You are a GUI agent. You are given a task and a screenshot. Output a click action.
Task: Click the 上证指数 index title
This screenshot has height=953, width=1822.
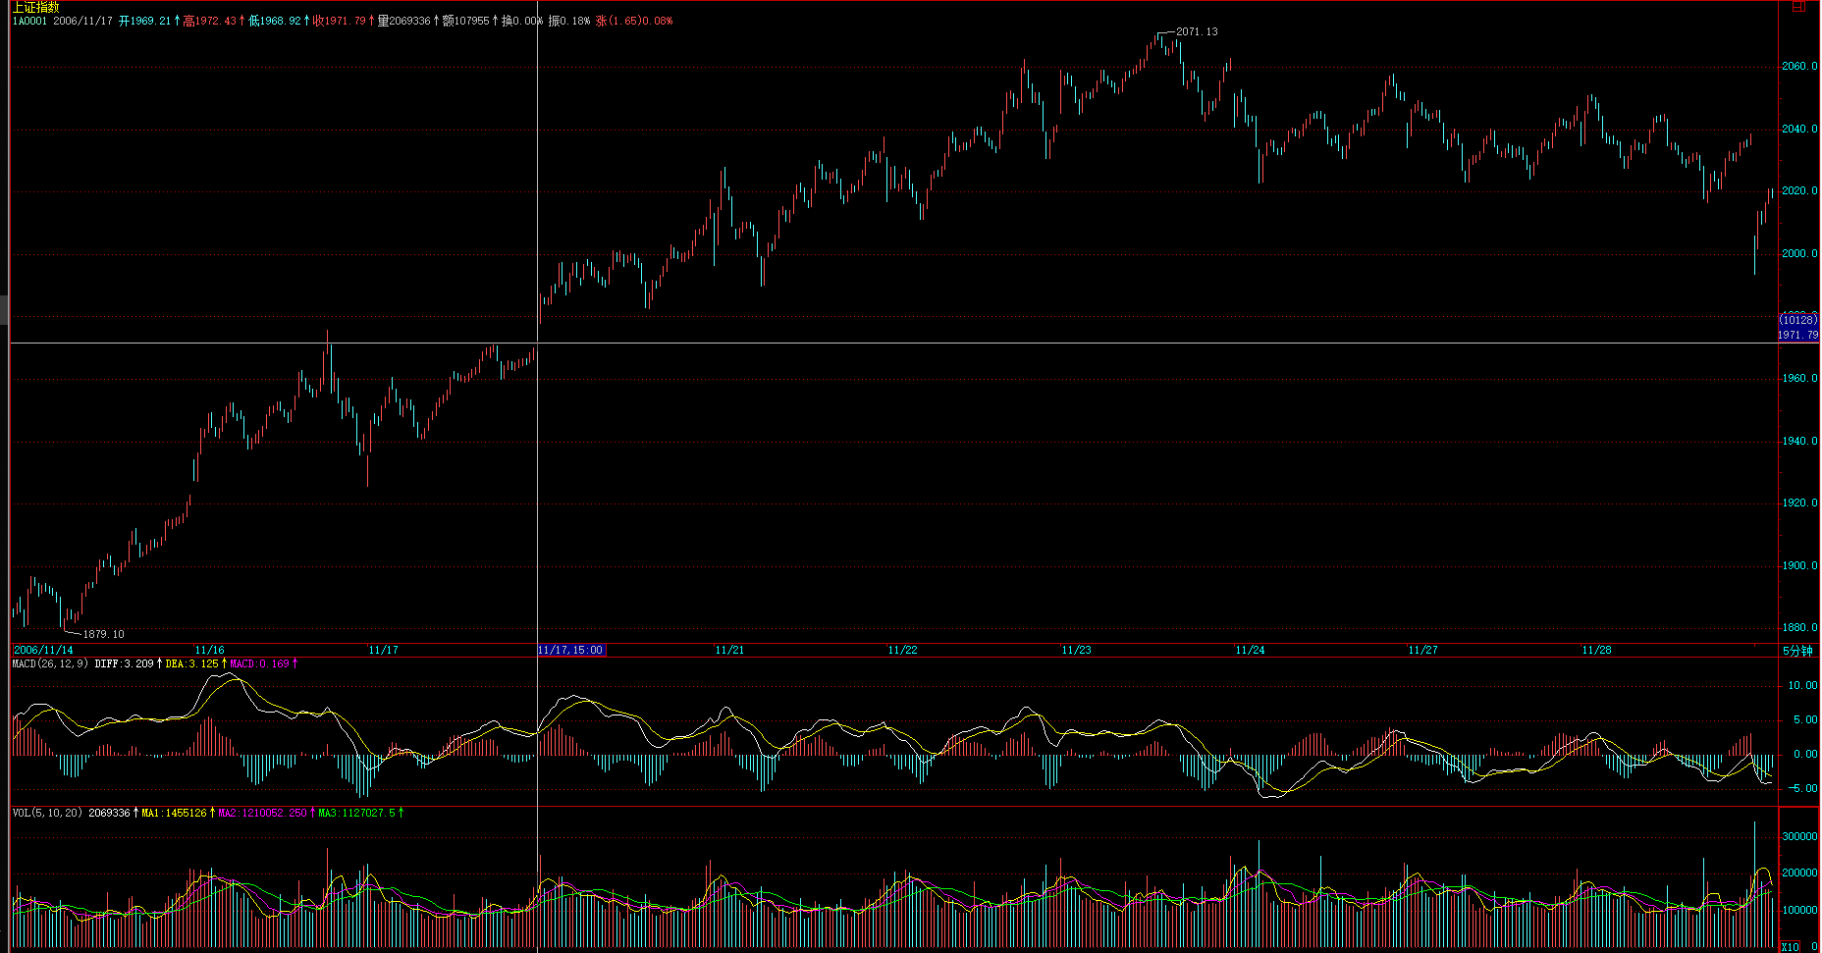click(x=35, y=7)
